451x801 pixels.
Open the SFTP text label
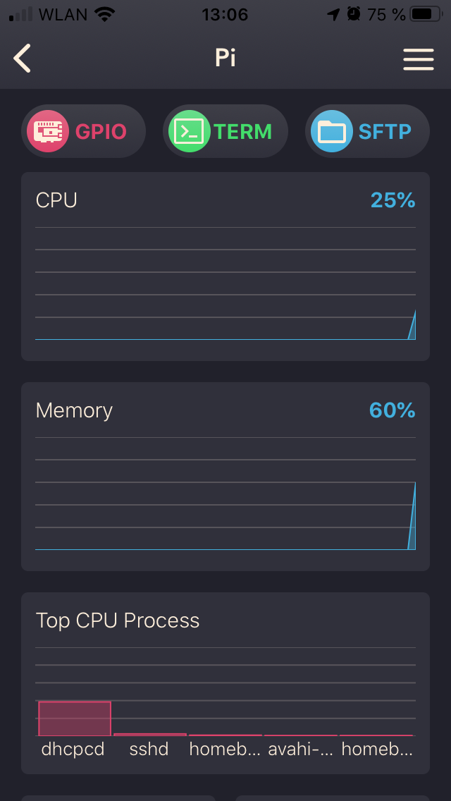click(x=385, y=132)
